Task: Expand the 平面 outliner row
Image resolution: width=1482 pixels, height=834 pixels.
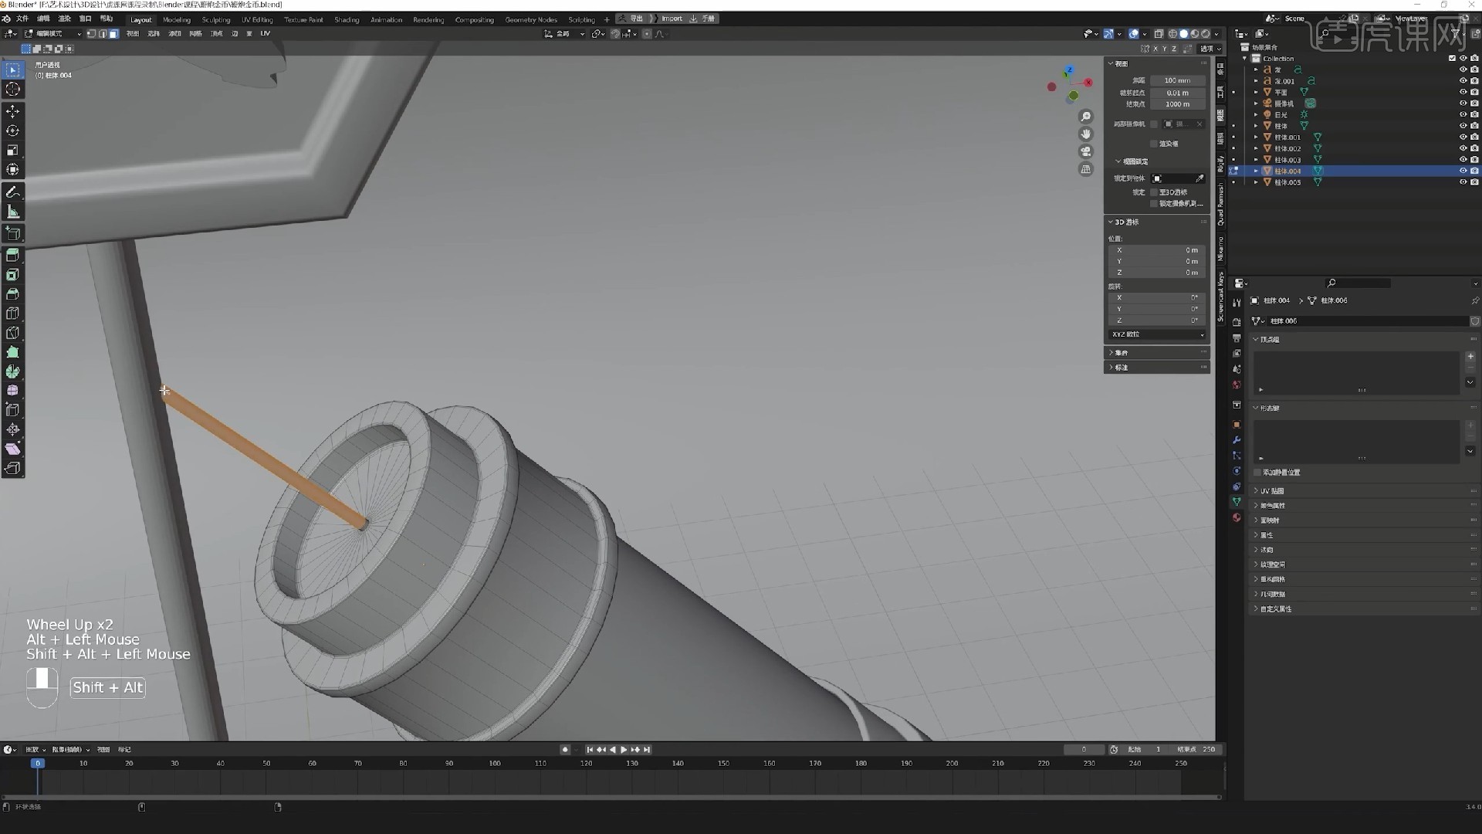Action: click(1257, 93)
